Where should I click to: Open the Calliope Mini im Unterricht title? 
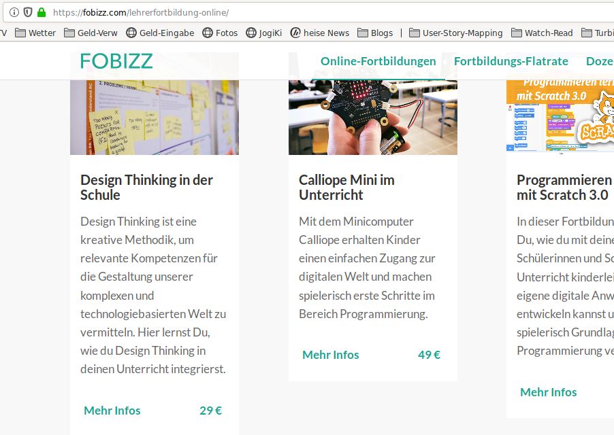(x=346, y=187)
